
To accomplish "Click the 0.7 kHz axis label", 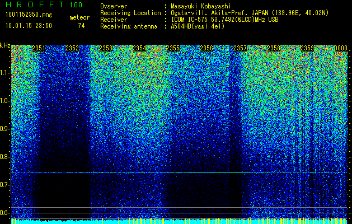I will pos(5,185).
